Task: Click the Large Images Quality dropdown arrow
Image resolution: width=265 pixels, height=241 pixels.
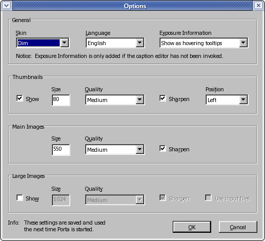Action: pos(139,199)
